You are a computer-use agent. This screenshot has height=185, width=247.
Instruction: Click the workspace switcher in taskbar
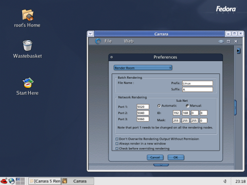pos(20,181)
